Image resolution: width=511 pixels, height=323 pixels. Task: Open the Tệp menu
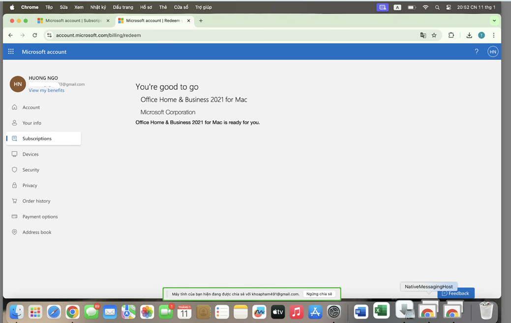pos(49,7)
